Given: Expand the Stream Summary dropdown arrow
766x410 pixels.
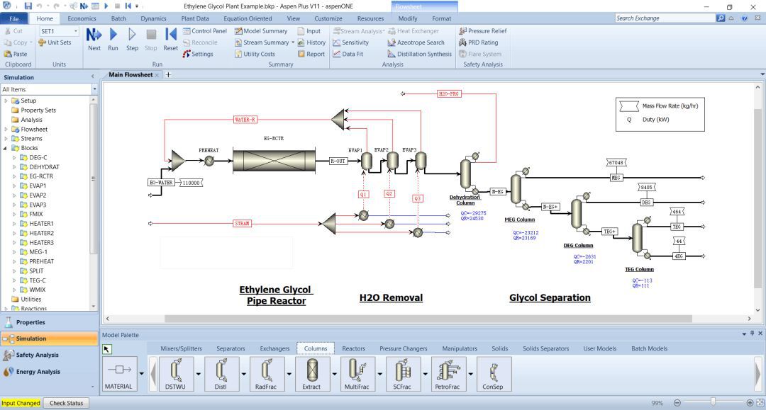Looking at the screenshot, I should click(293, 42).
